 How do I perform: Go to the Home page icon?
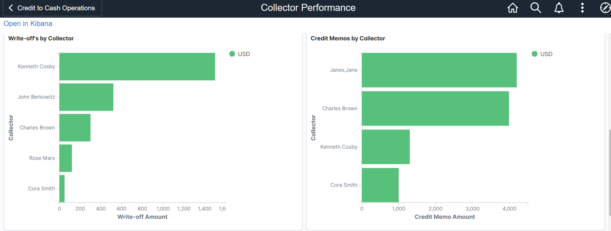pos(512,8)
